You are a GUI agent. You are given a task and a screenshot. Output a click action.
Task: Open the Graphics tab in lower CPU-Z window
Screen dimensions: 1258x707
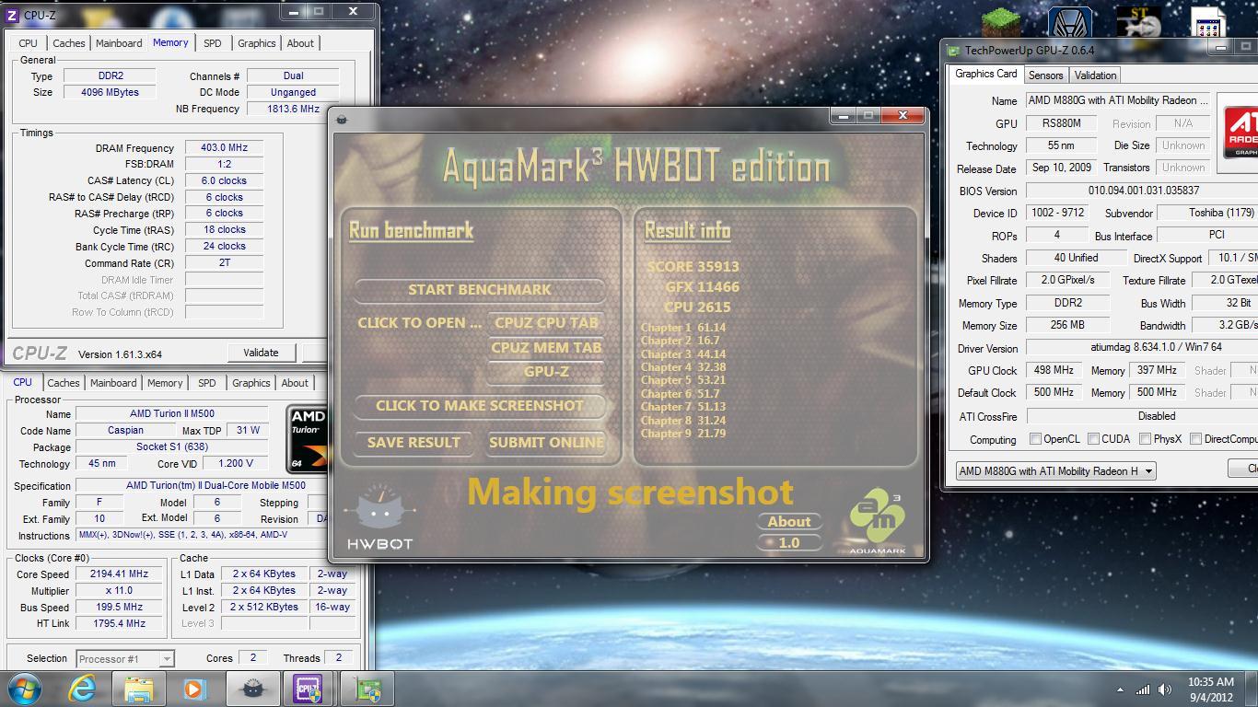coord(250,383)
